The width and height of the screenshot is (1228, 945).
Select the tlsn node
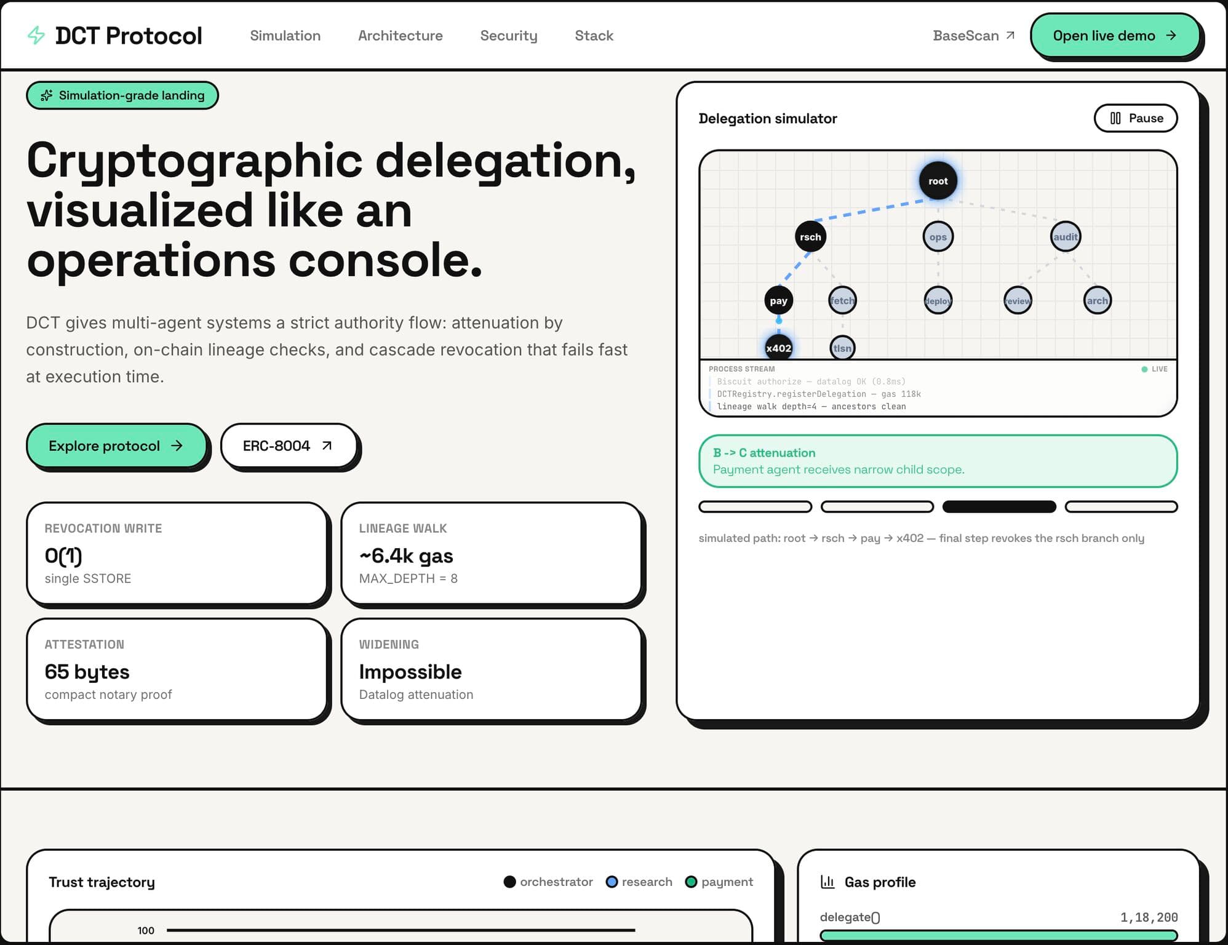[x=842, y=348]
